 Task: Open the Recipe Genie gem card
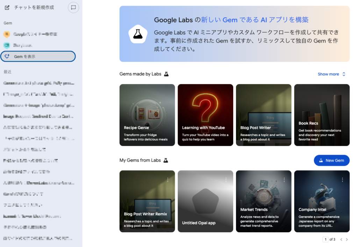(x=147, y=115)
